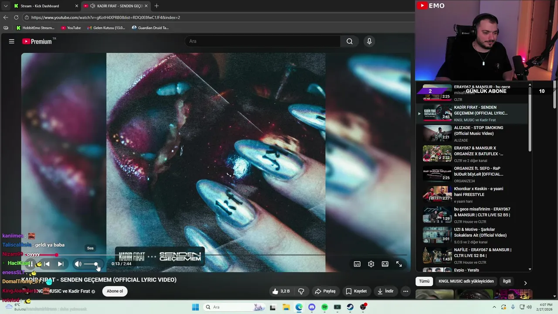
Task: Select the İlgili filter chip
Action: 507,281
